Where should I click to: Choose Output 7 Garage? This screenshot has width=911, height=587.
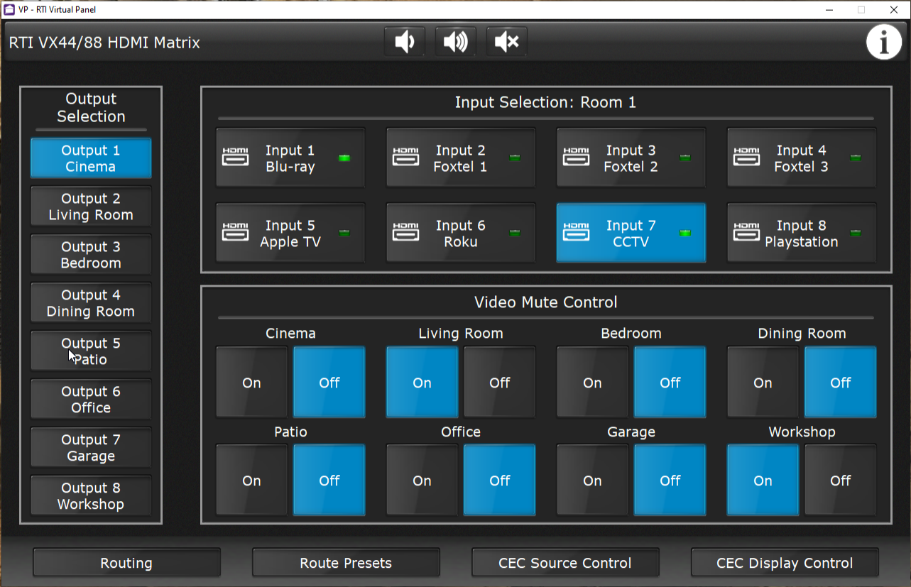coord(91,448)
